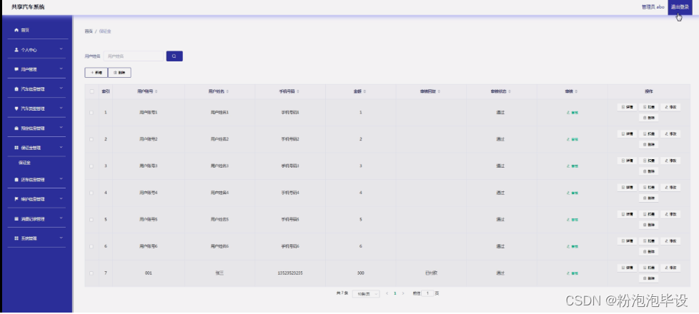Open the 首页 home icon in sidebar
699x314 pixels.
click(16, 30)
